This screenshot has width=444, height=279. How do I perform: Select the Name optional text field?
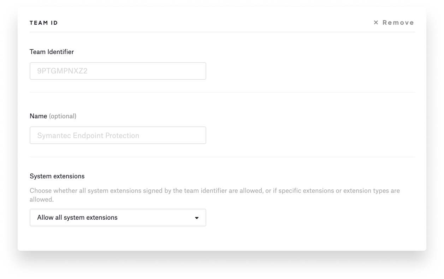(x=118, y=135)
